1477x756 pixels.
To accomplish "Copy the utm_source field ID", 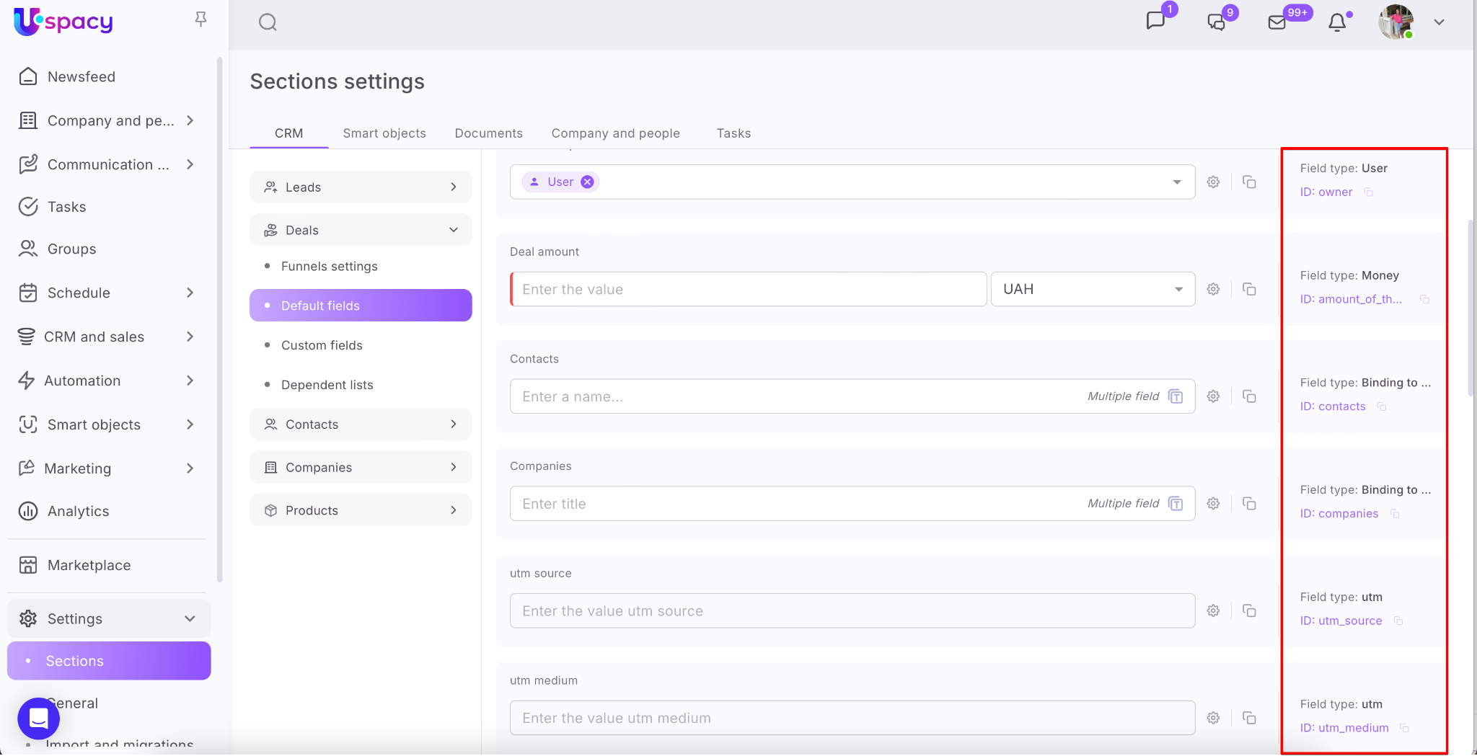I will [1398, 621].
